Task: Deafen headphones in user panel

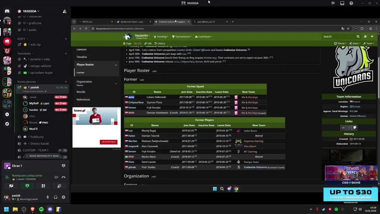Action: pos(56,197)
